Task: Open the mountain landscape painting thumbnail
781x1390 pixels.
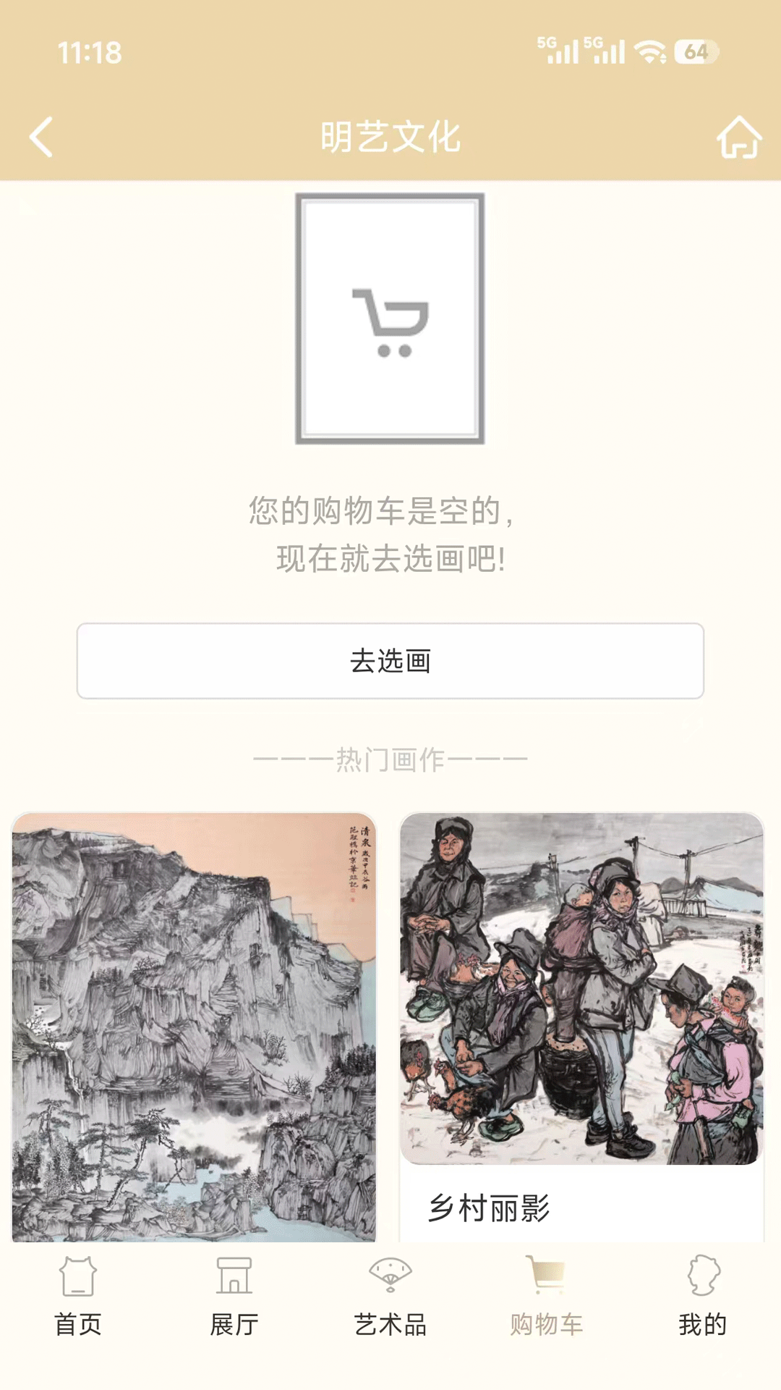Action: click(194, 1027)
